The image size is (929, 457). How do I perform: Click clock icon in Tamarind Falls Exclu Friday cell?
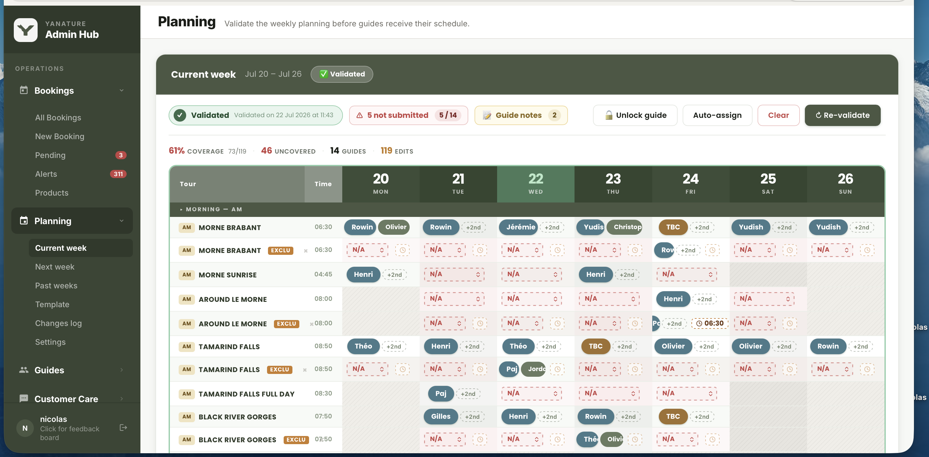[x=712, y=369]
